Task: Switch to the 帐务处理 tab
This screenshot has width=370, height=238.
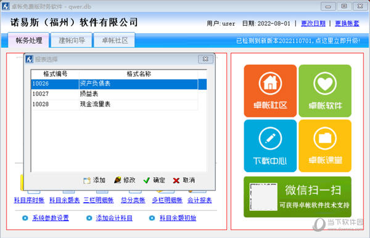Action: [x=29, y=40]
